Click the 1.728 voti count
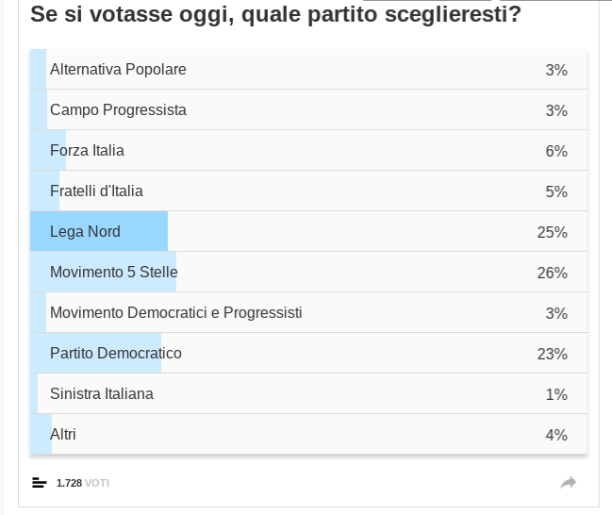The height and width of the screenshot is (515, 612). (83, 483)
